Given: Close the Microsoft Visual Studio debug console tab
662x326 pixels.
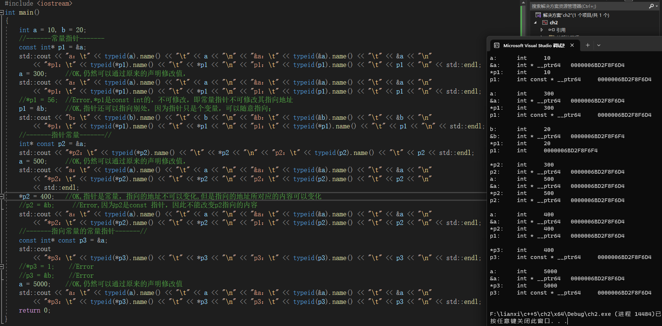Looking at the screenshot, I should click(572, 45).
